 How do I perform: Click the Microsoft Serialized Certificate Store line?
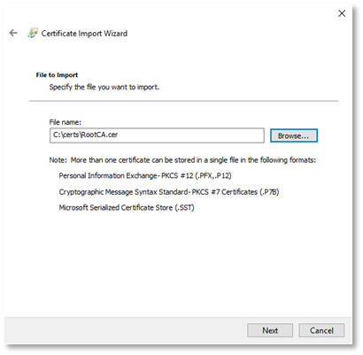(127, 208)
